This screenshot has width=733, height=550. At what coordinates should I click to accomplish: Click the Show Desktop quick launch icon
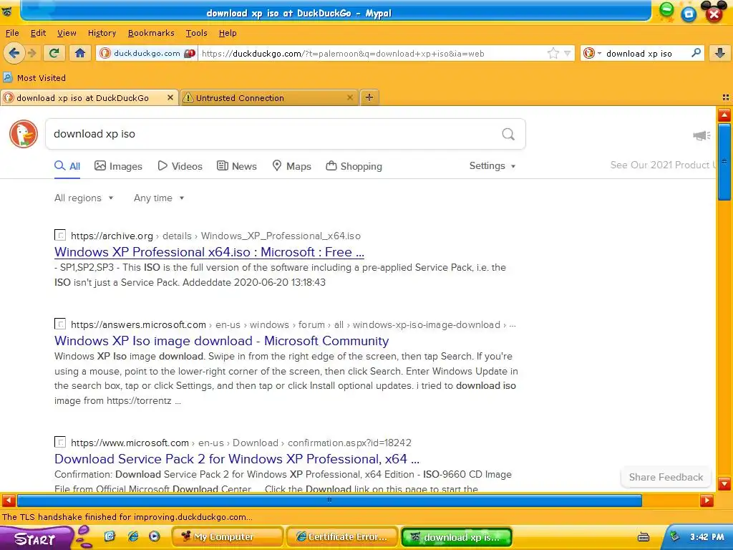coord(110,537)
